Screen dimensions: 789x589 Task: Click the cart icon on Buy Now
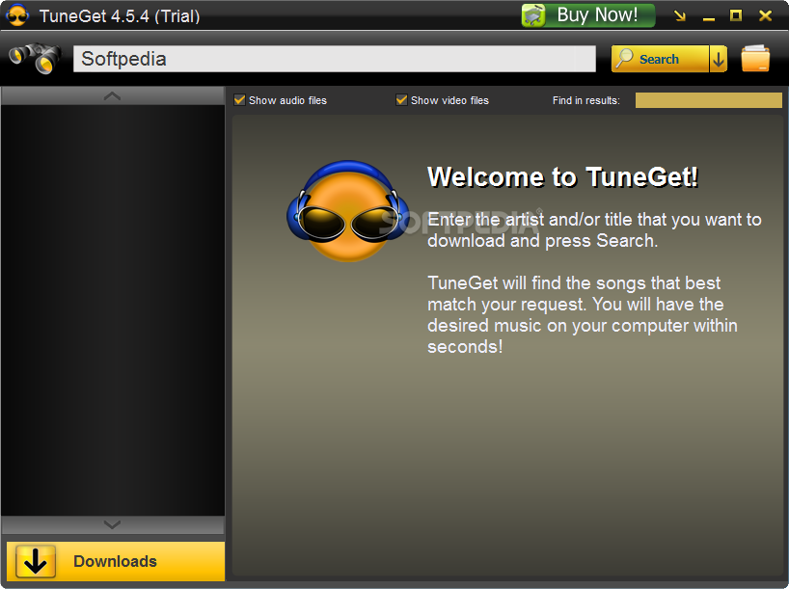(x=534, y=15)
